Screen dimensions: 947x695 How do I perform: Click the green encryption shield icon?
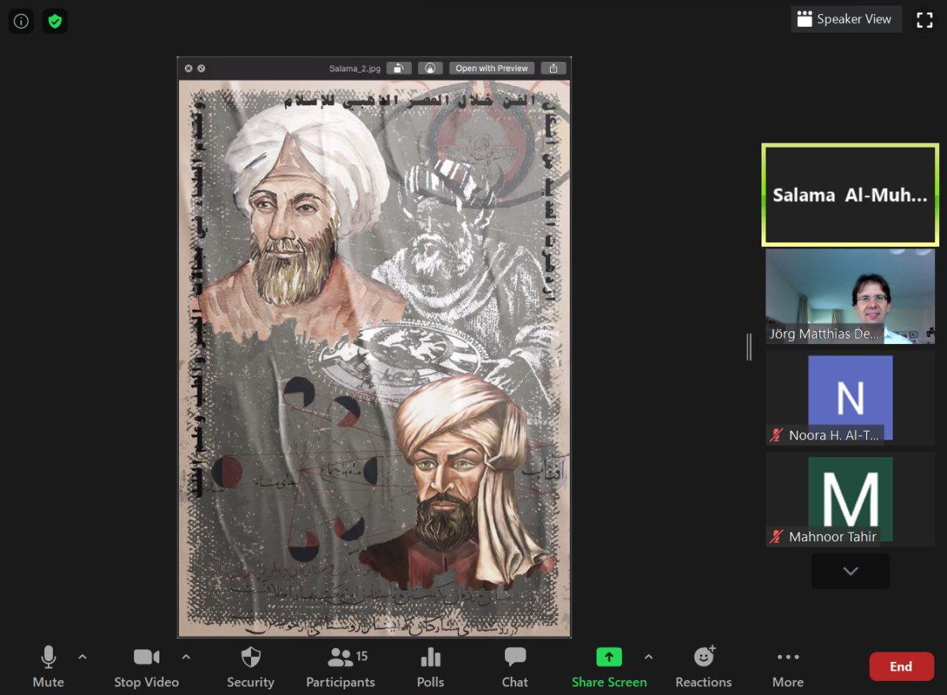(x=54, y=21)
